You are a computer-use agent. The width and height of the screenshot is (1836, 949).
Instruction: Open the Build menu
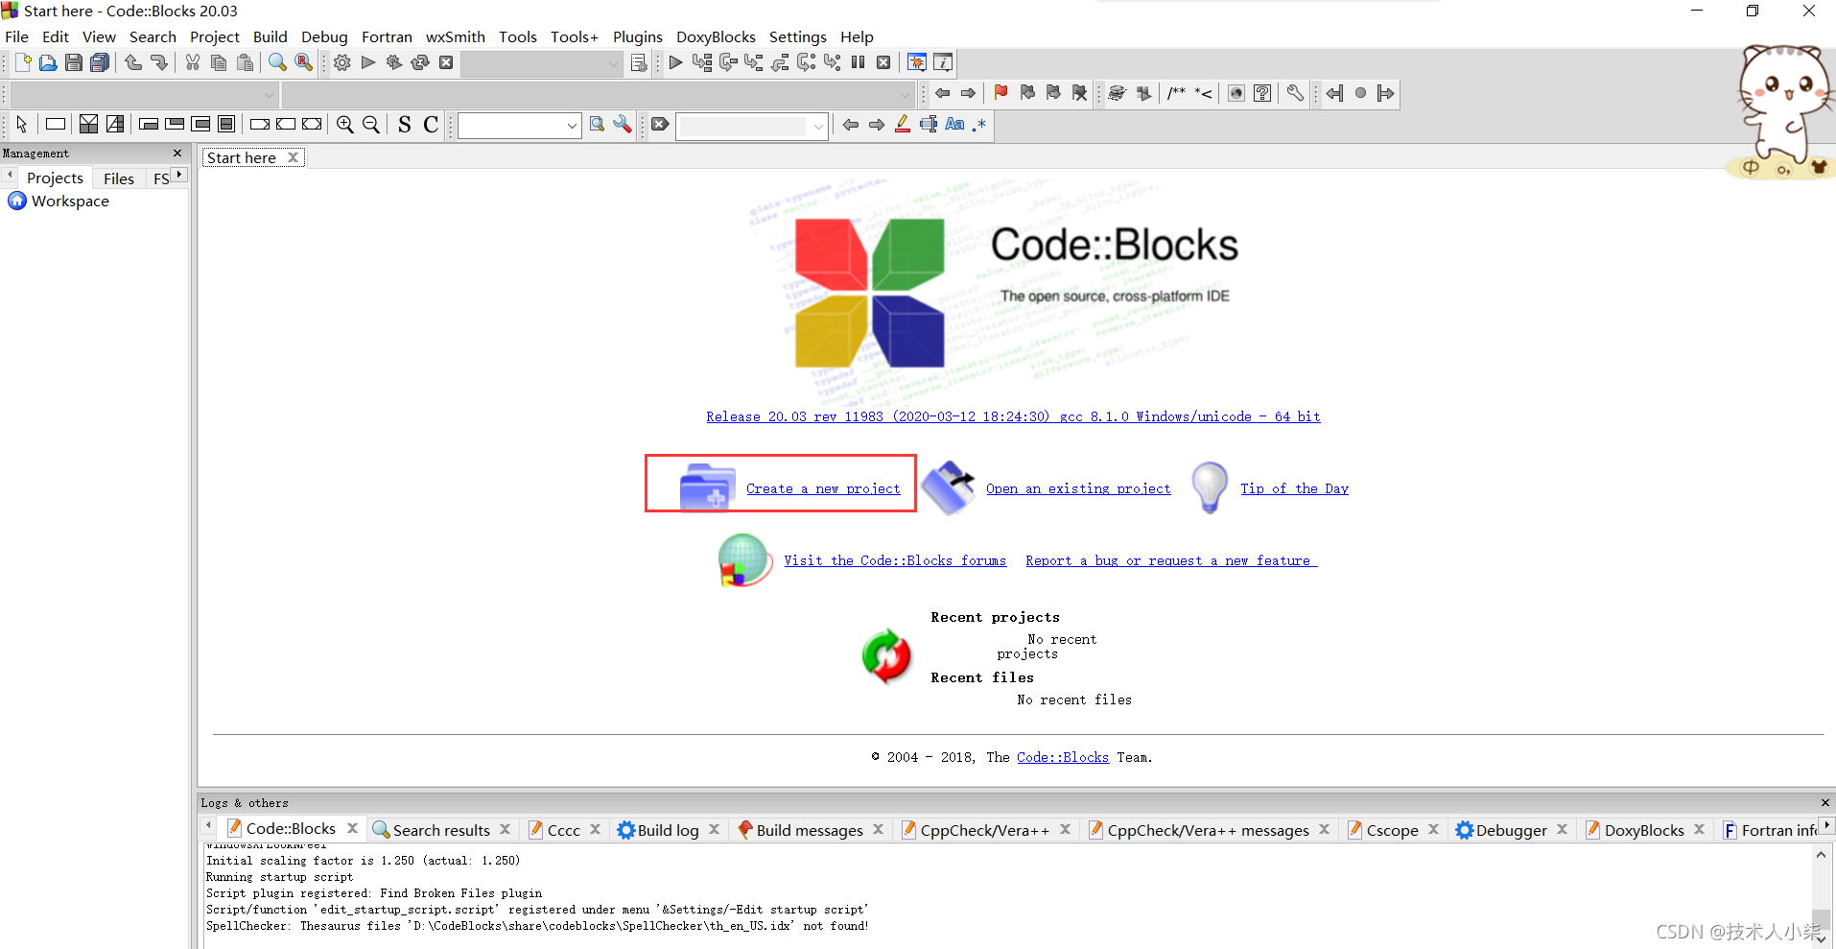(271, 36)
